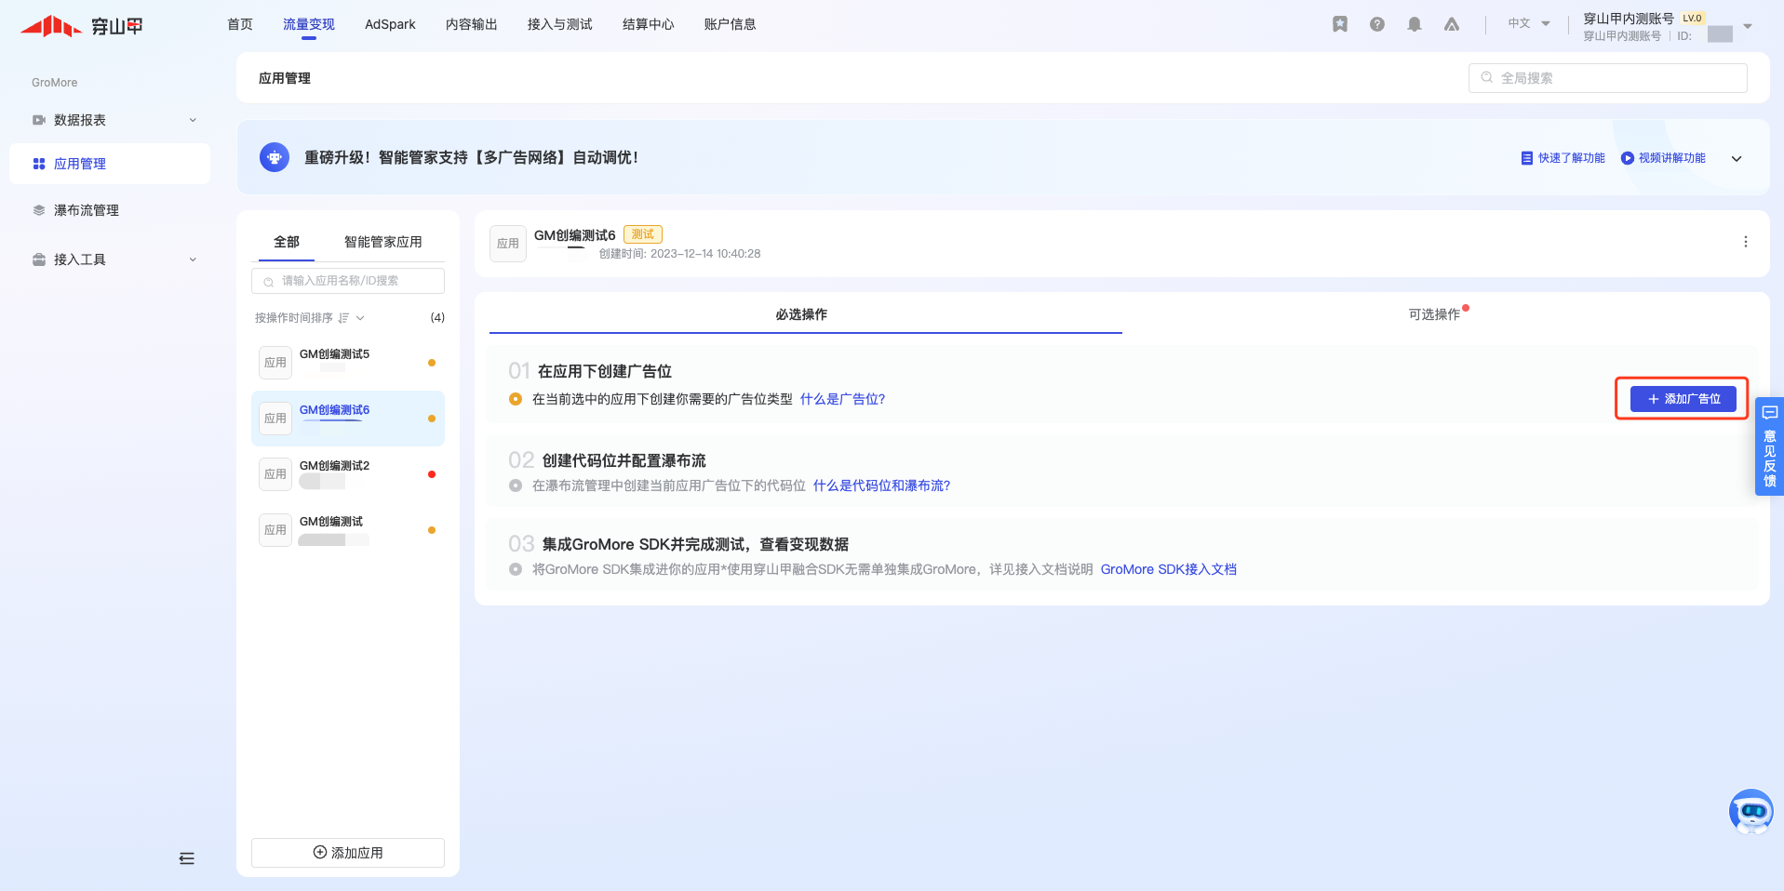Open the bookmark icon in top bar
Screen dimensions: 1784x891
click(x=1340, y=24)
